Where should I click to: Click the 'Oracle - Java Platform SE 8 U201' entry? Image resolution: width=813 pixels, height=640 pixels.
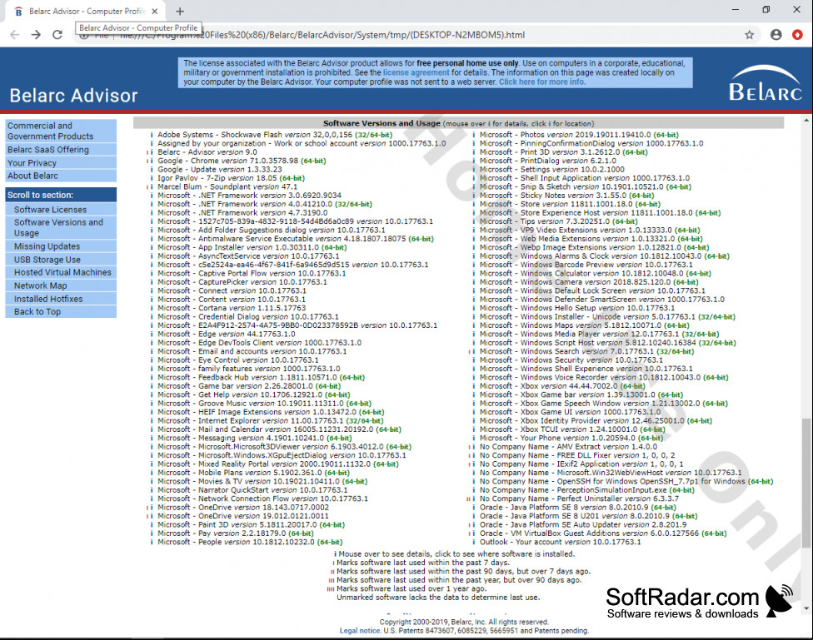coord(588,516)
